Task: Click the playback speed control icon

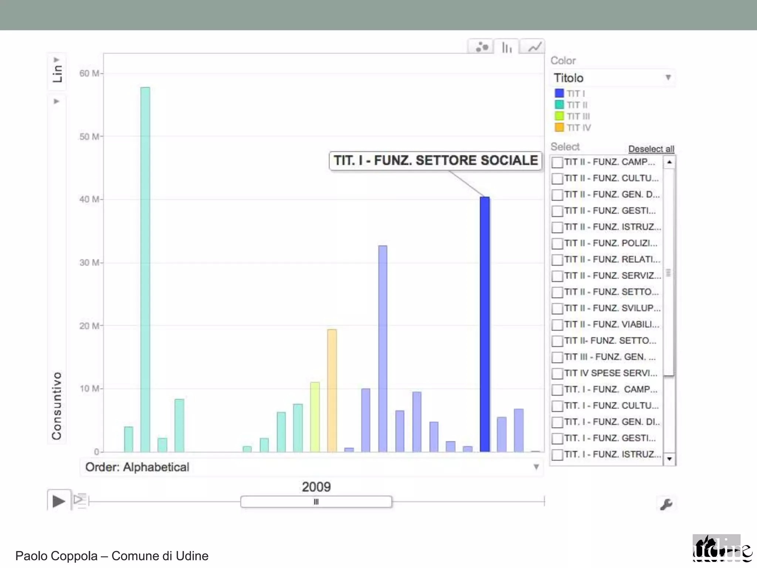Action: click(80, 501)
